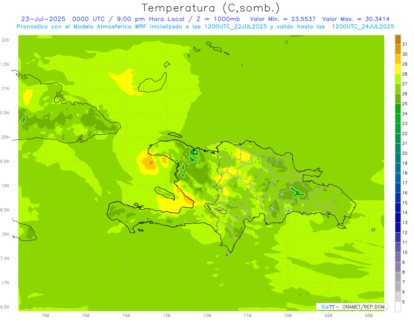Screen dimensions: 414x320
Task: Click the 70W longitude axis label
Action: coord(288,315)
